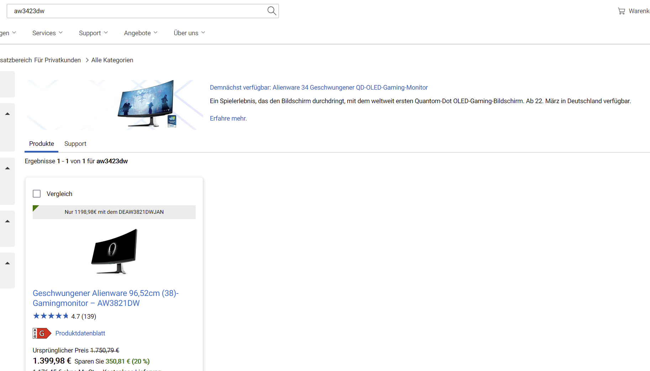Collapse the fourth filter section arrow
Screen dimensions: 650x371
pos(7,263)
